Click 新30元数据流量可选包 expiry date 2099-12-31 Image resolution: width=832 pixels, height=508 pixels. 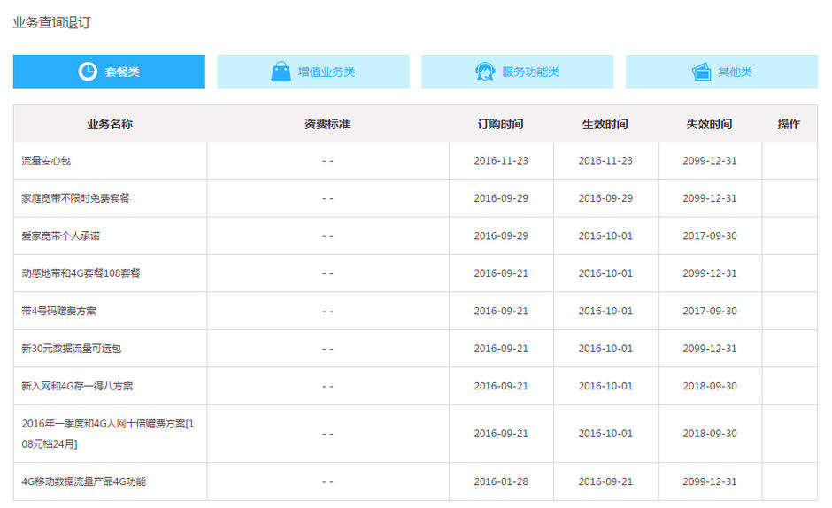(710, 349)
